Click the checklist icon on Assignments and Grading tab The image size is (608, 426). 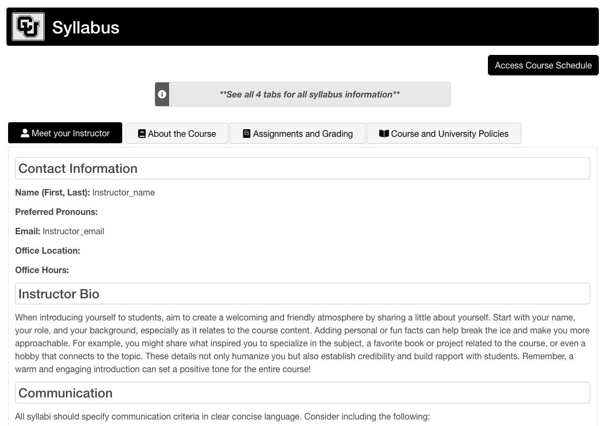246,133
